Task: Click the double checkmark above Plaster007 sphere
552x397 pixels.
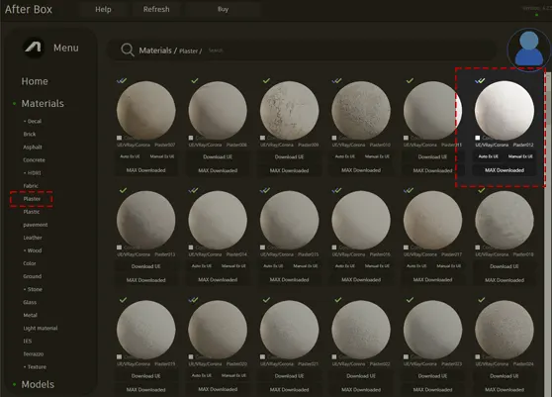Action: 122,80
